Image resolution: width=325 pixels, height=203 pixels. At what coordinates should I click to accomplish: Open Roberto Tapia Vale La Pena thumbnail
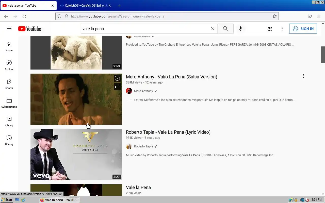pos(76,155)
